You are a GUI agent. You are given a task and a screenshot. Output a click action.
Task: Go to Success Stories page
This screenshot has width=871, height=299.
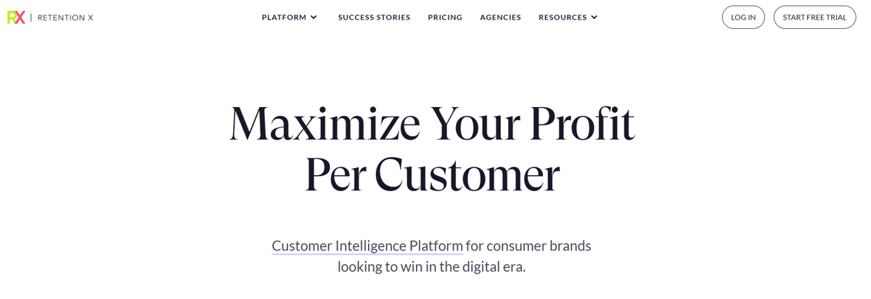[374, 17]
